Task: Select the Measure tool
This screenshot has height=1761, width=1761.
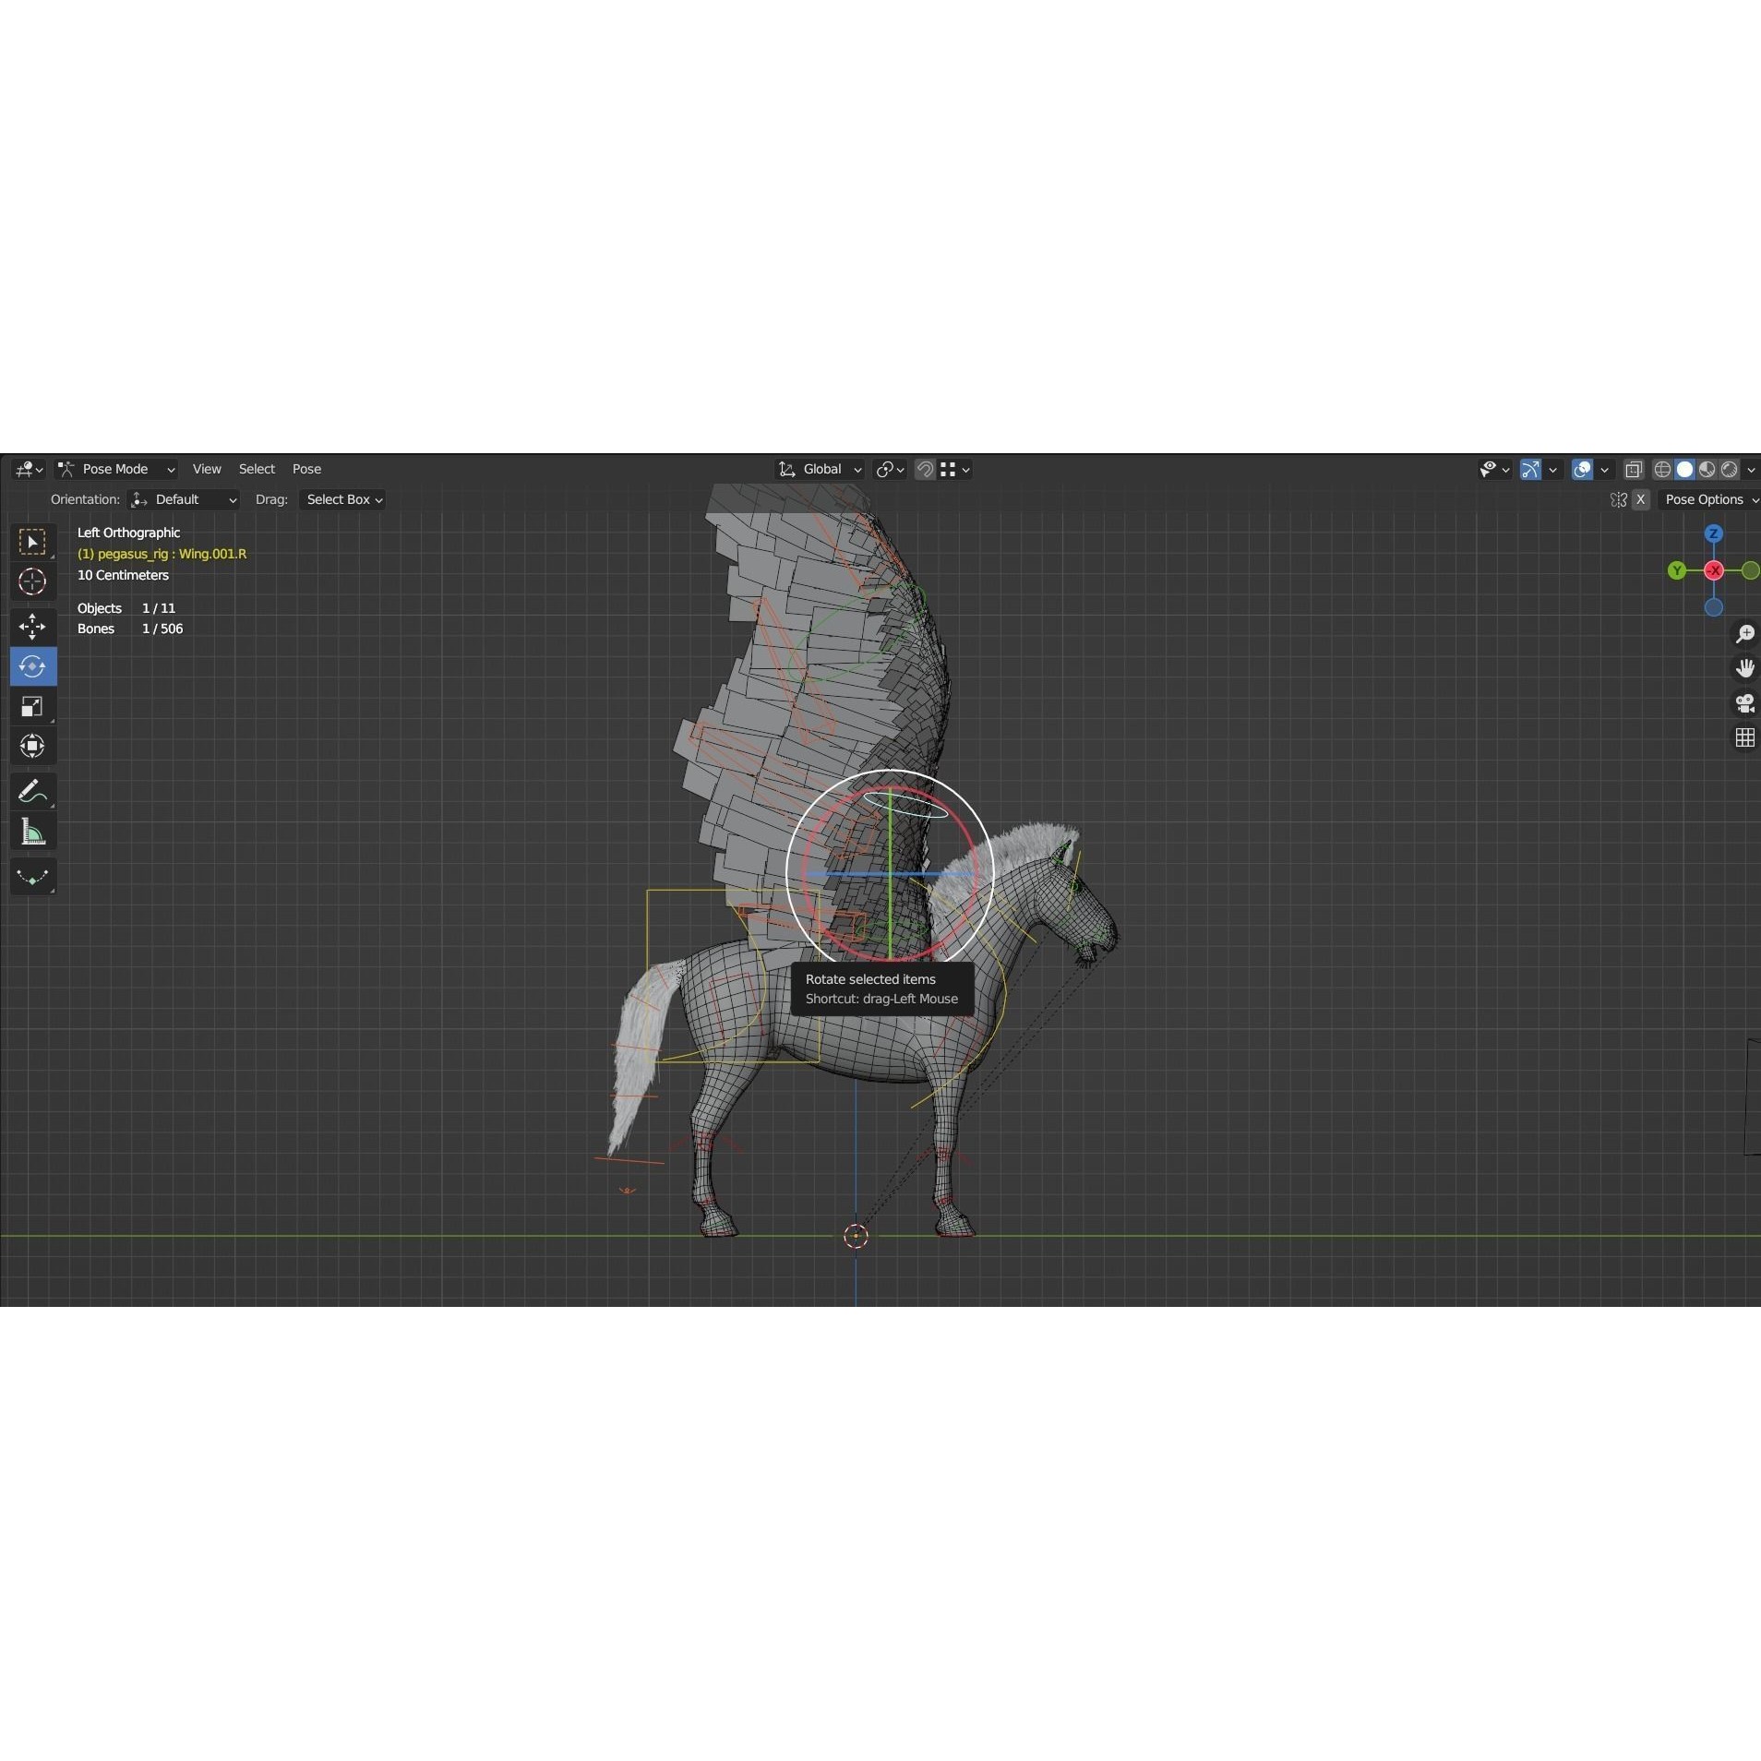Action: (32, 830)
